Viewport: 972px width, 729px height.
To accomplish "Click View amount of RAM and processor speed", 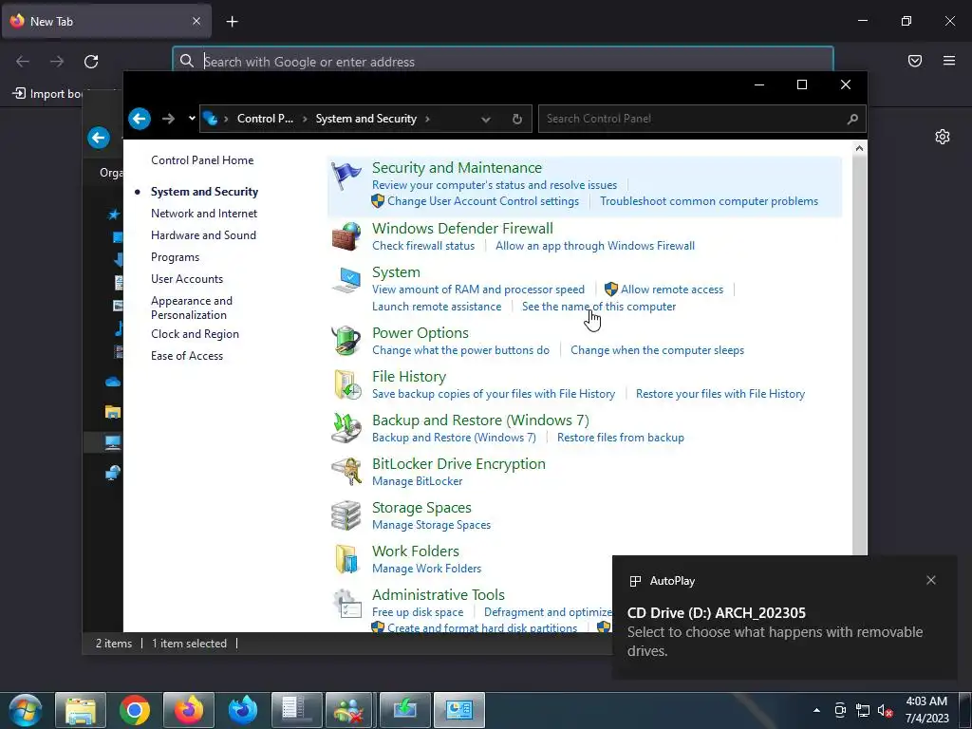I will coord(478,290).
